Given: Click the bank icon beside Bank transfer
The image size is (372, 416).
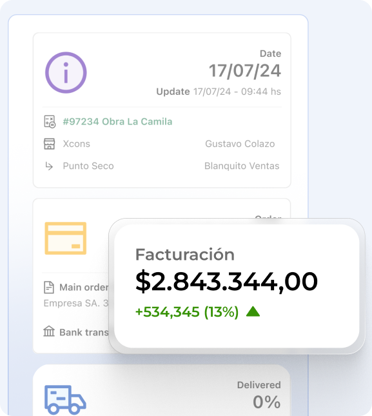Looking at the screenshot, I should 49,332.
